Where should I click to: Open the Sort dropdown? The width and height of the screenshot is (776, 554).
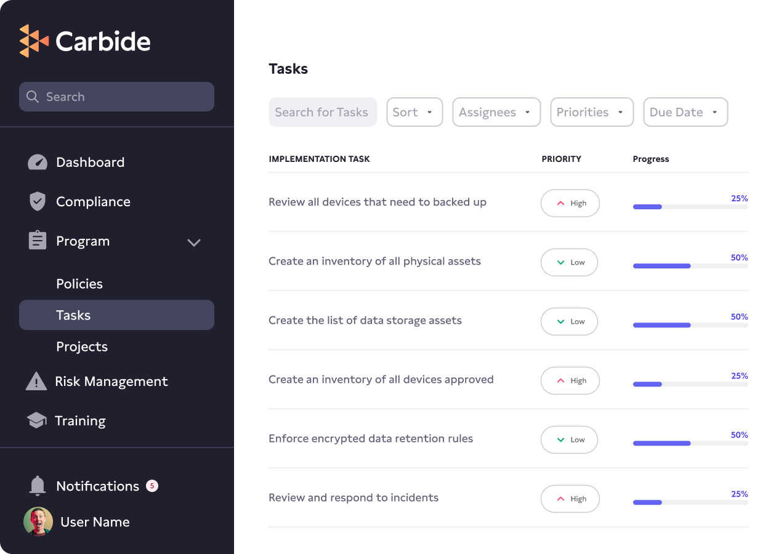tap(414, 112)
